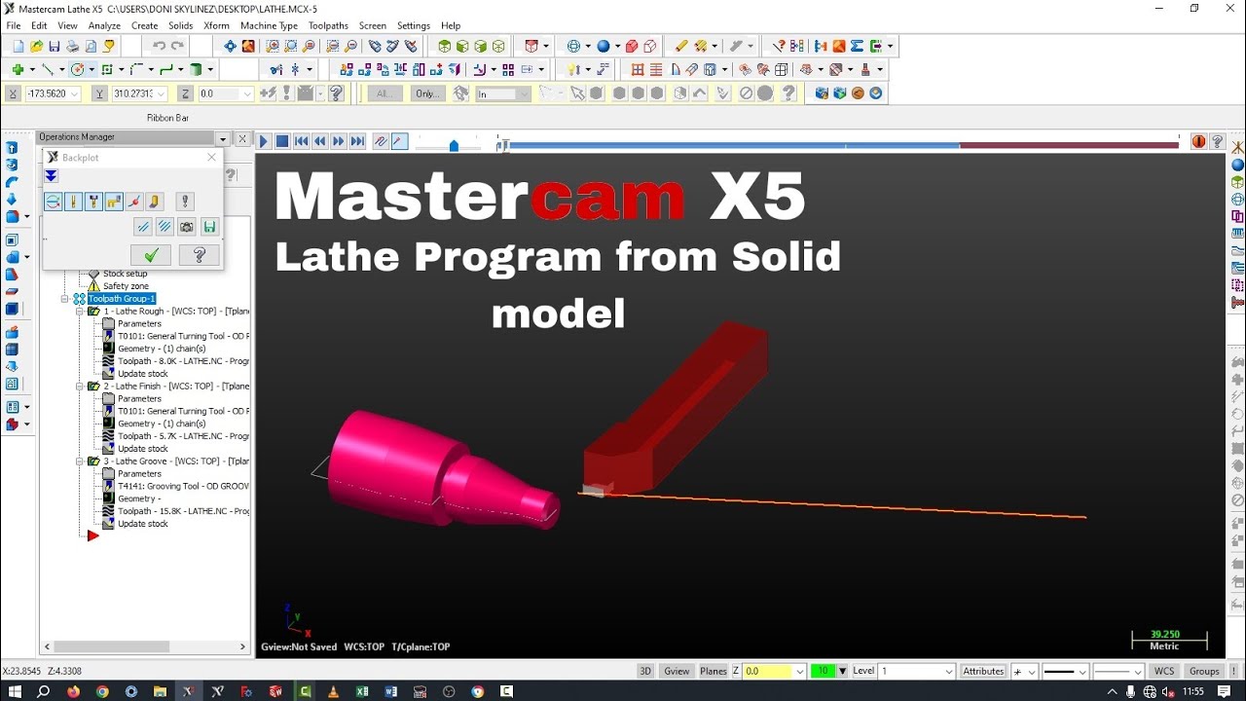Click the Undo arrow icon

(x=159, y=46)
